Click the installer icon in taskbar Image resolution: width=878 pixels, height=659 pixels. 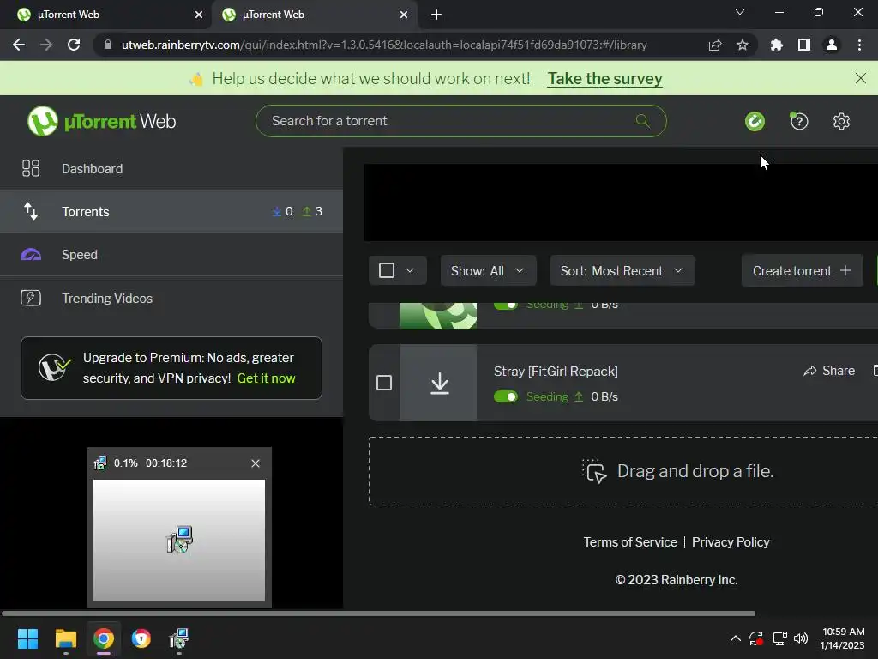click(178, 638)
